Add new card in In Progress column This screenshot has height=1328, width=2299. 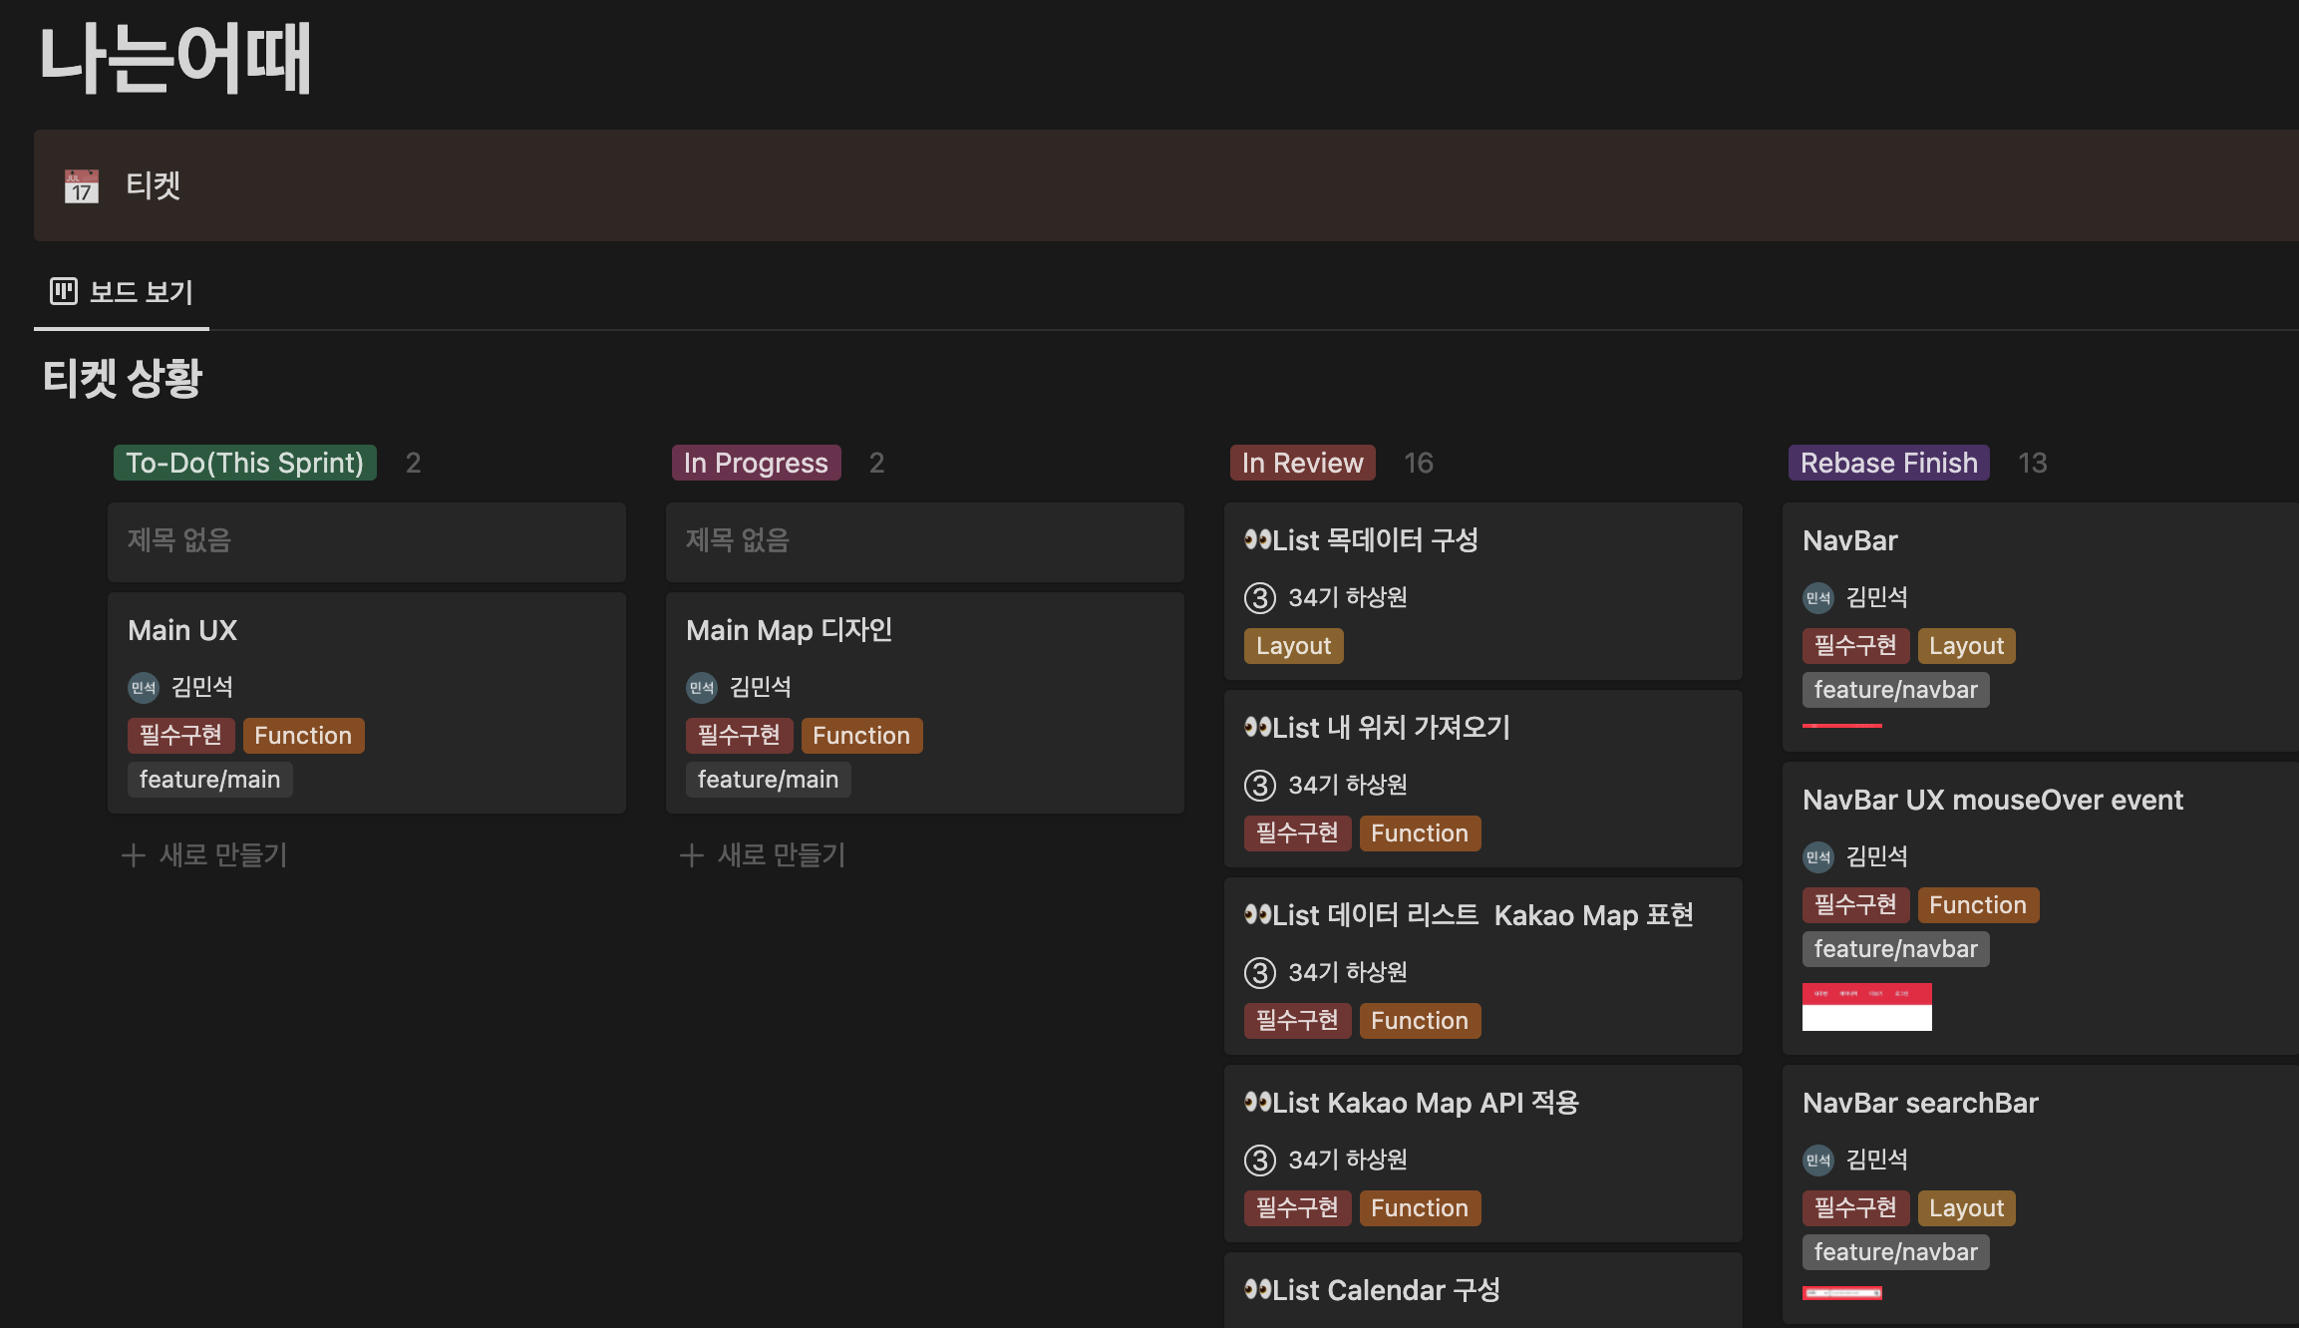763,855
